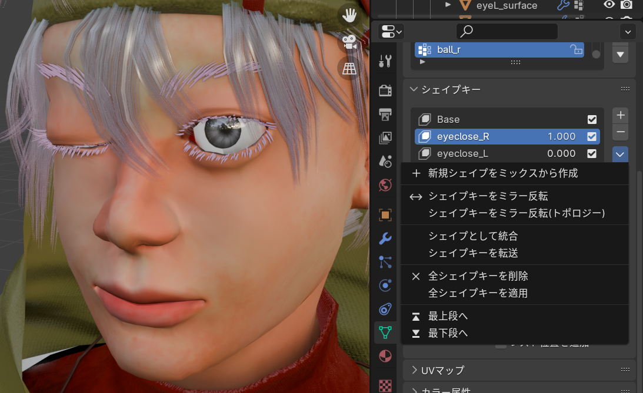Open Physics properties tab
This screenshot has height=393, width=643.
385,285
